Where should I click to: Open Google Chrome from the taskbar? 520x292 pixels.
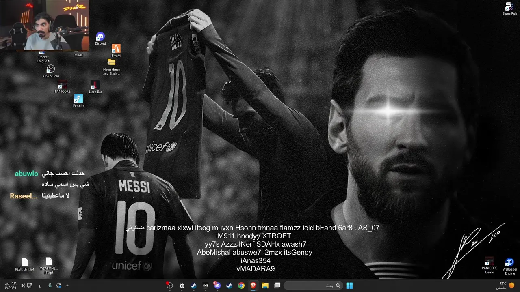[241, 286]
